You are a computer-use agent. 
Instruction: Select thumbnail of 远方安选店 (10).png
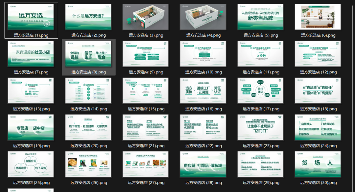(x=203, y=54)
